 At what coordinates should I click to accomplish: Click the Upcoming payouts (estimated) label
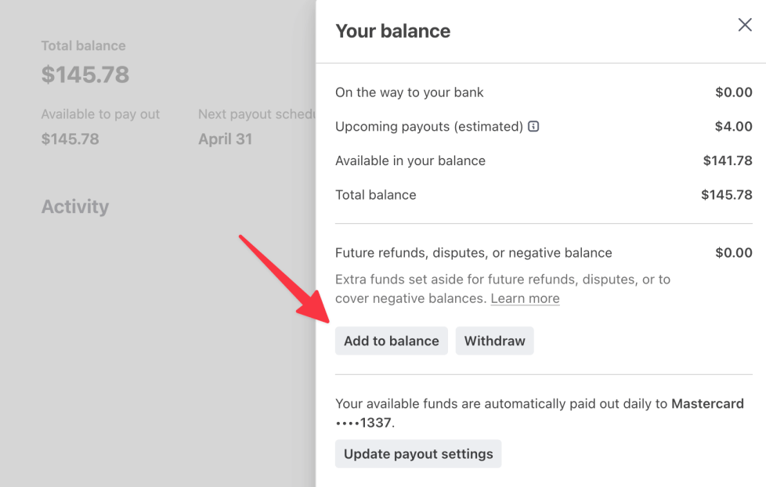coord(429,126)
